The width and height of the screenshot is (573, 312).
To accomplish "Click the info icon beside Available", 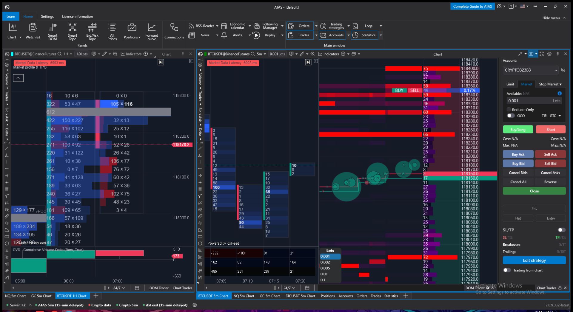I will (x=560, y=93).
